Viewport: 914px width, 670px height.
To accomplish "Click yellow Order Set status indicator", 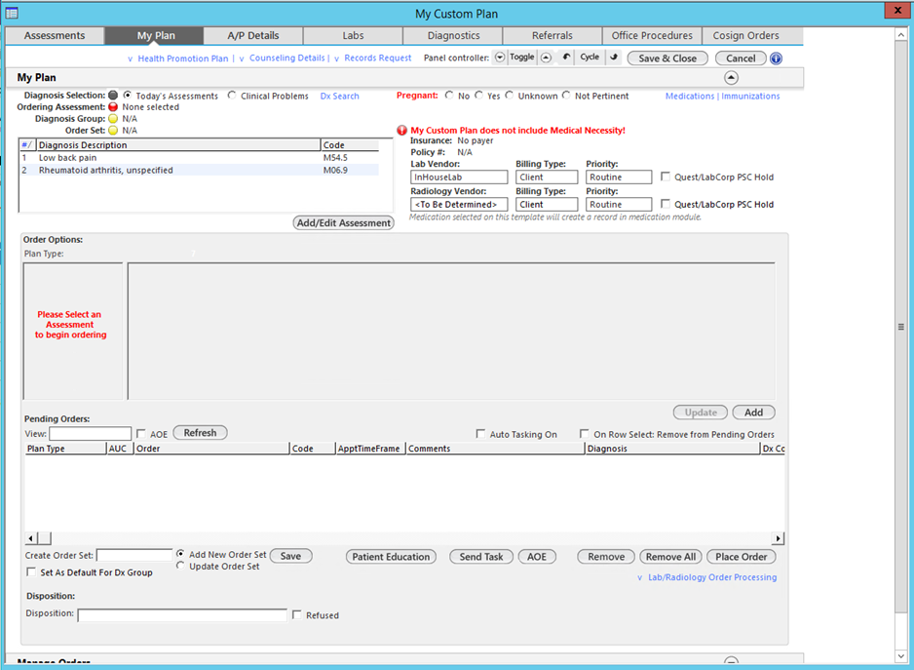I will (x=113, y=130).
